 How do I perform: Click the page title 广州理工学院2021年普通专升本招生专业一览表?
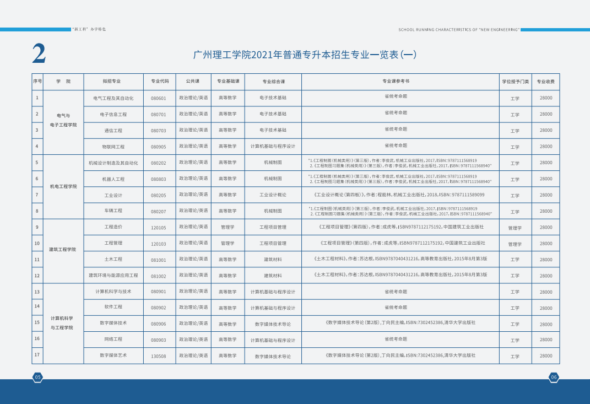305,55
